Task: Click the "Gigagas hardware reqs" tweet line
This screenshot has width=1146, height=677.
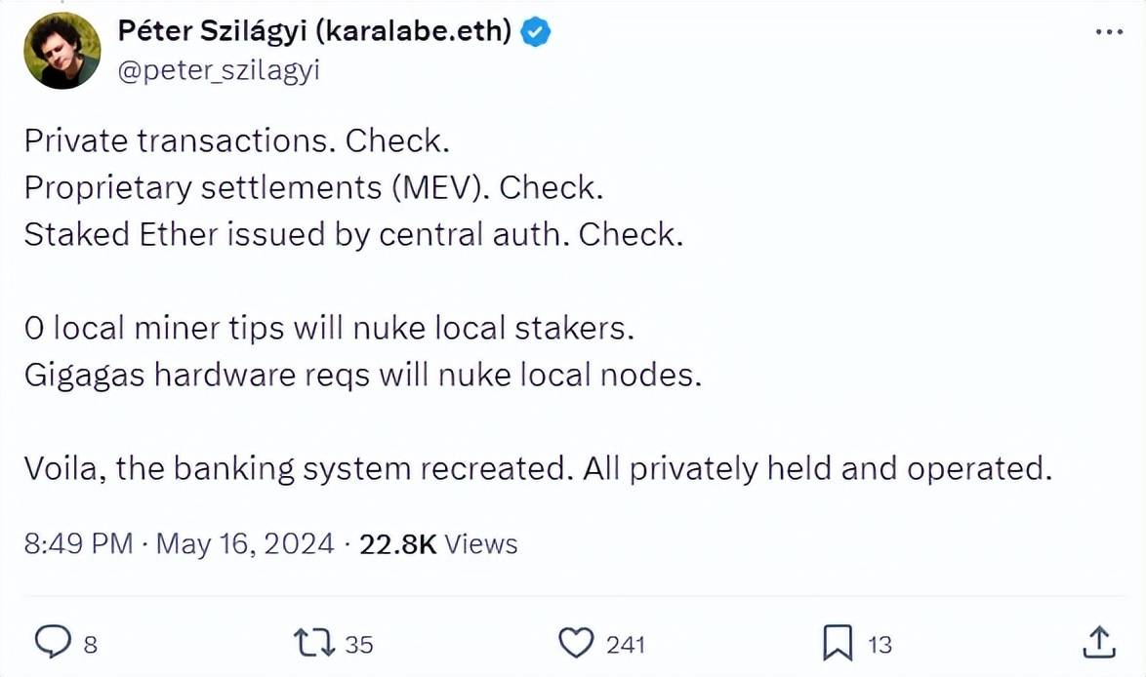Action: (362, 376)
